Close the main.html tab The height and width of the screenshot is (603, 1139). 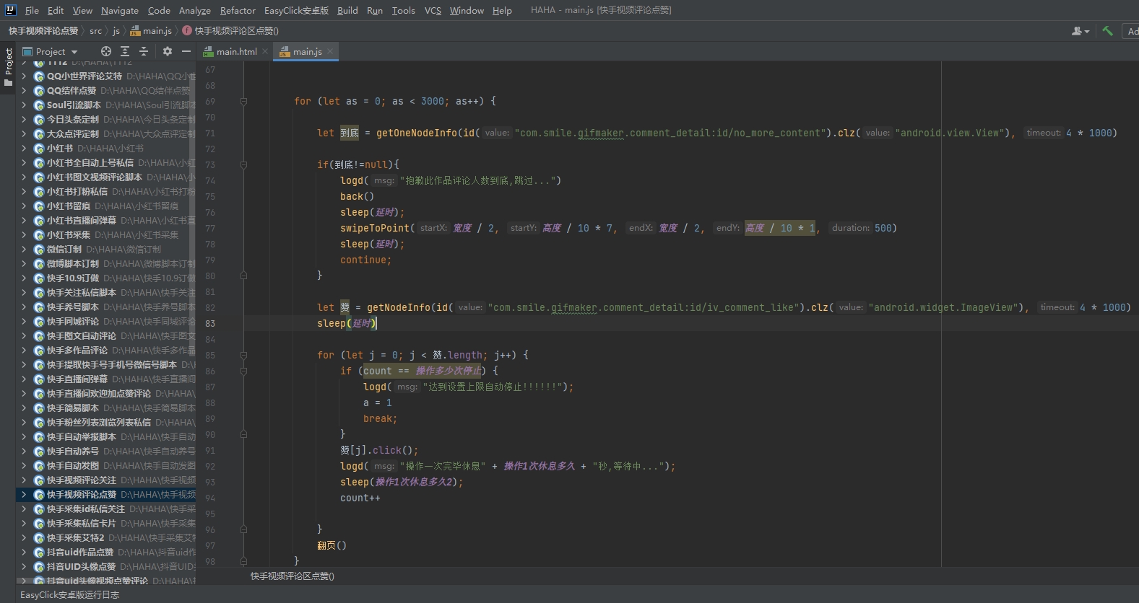click(265, 51)
